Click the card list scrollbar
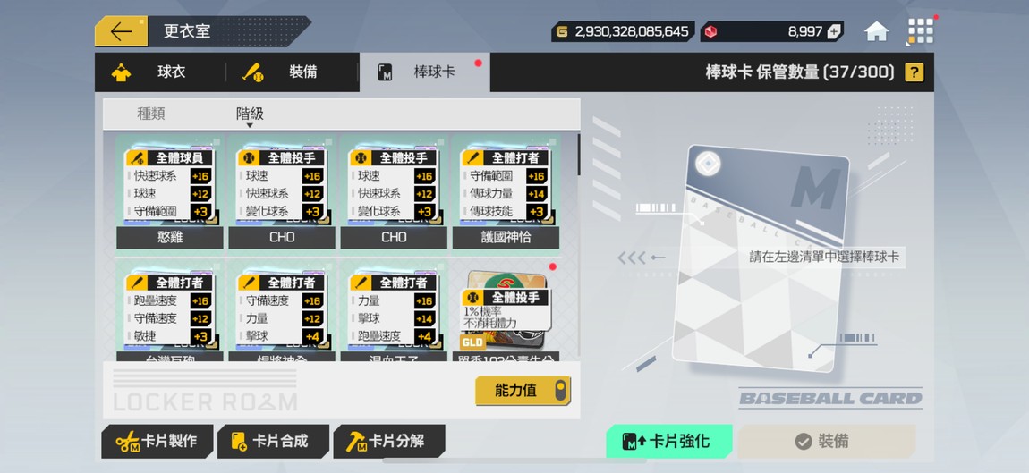1029x473 pixels. point(578,155)
